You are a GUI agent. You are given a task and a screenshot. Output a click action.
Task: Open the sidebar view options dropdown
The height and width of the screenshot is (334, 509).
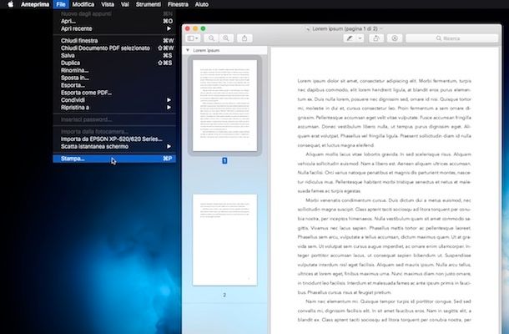(x=193, y=38)
